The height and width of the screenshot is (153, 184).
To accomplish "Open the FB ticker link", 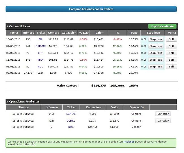I will [40, 39].
